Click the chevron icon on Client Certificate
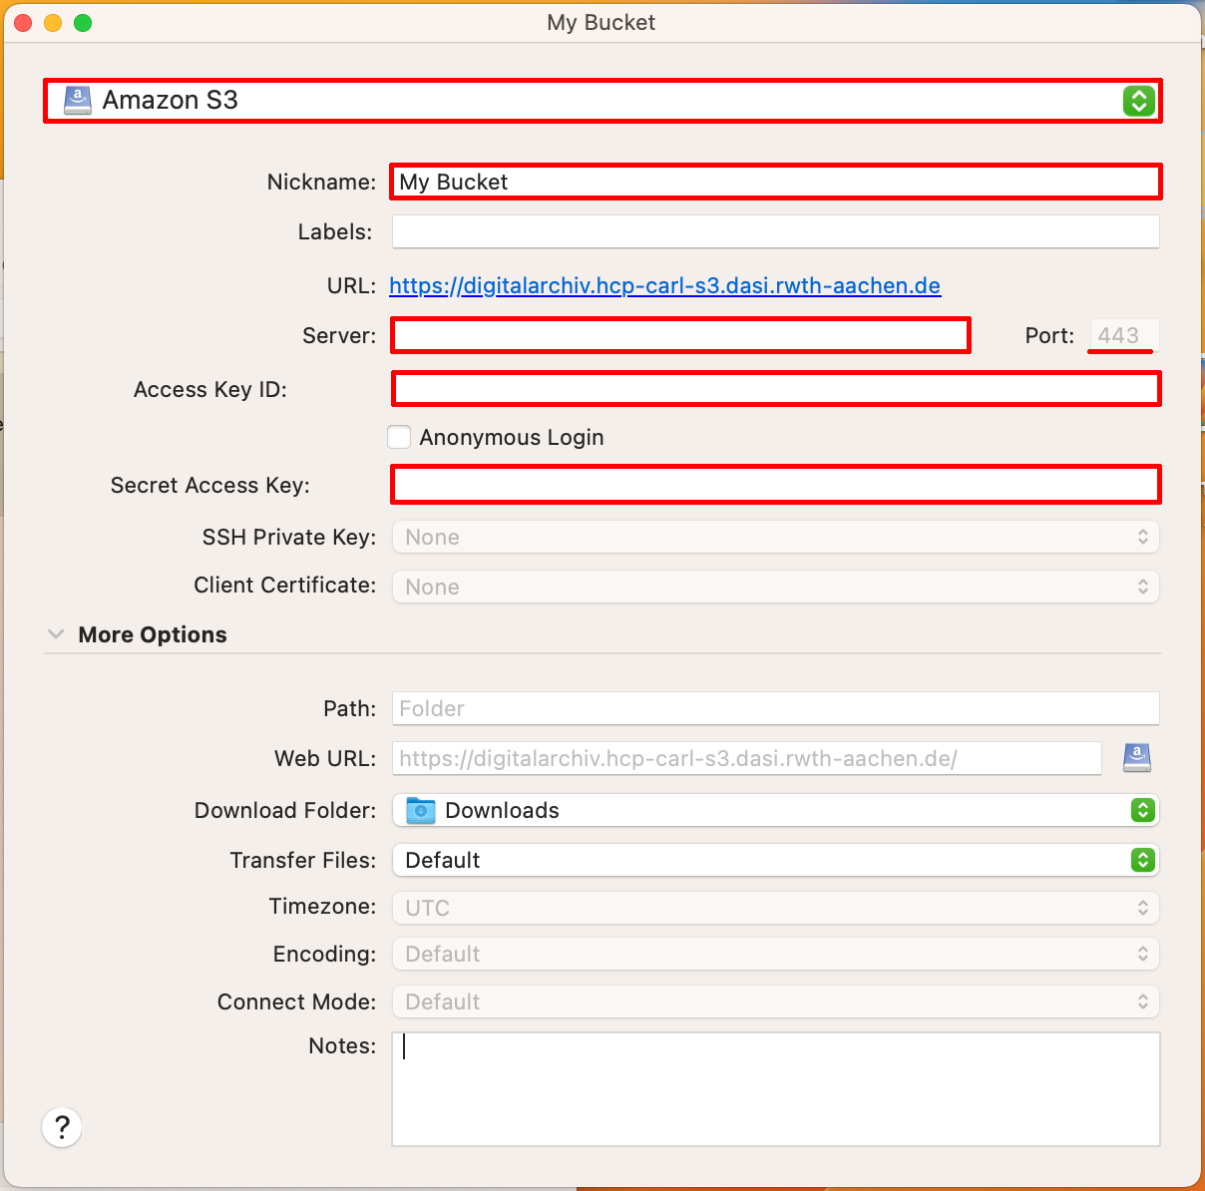 (1143, 587)
